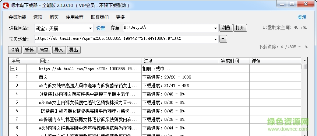Click the 打开 button
This screenshot has height=136, width=317.
240,28
